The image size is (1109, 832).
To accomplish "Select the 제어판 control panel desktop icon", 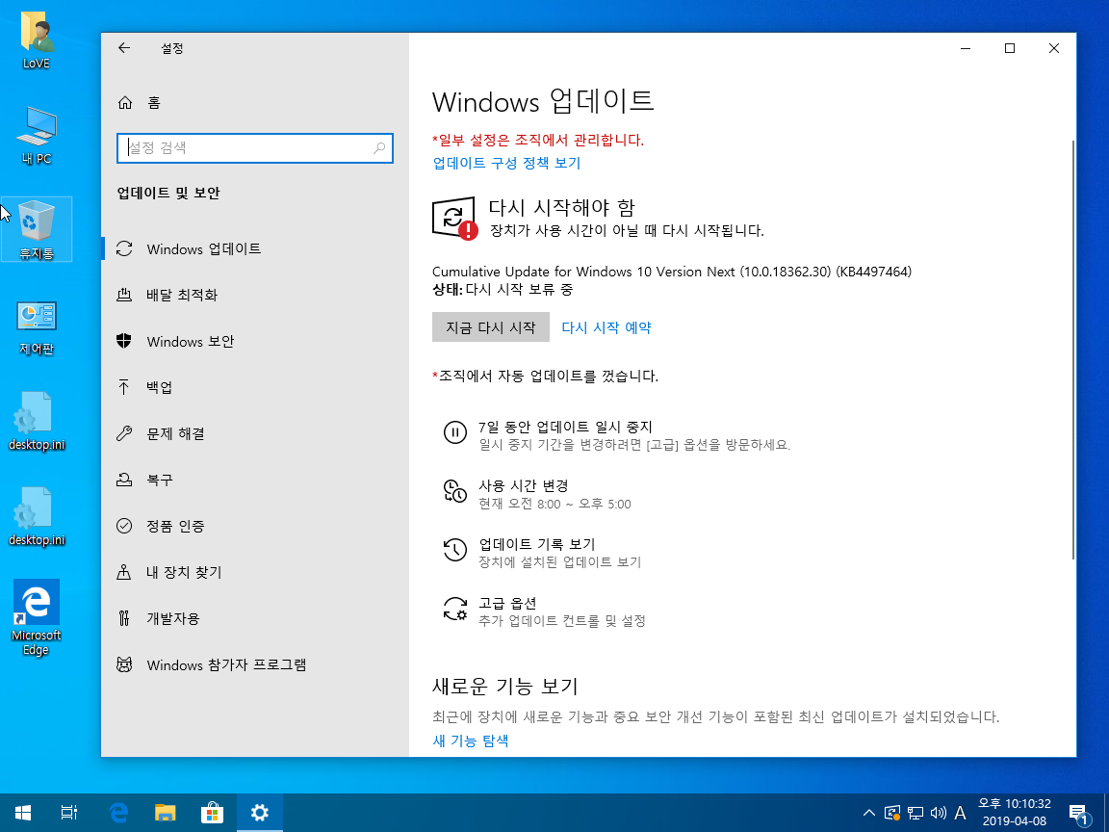I will [36, 326].
